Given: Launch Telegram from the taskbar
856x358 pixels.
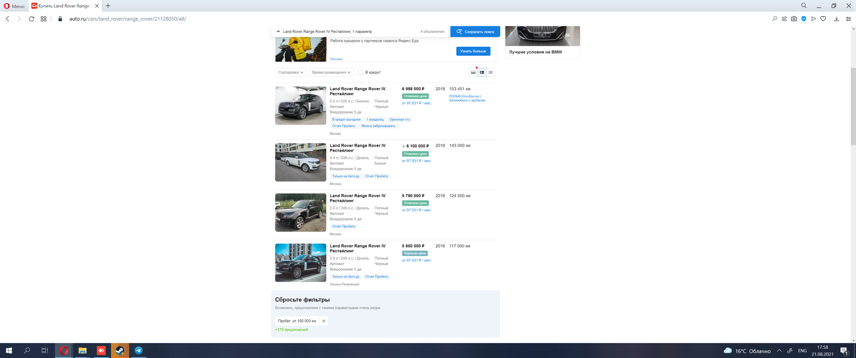Looking at the screenshot, I should pyautogui.click(x=138, y=350).
